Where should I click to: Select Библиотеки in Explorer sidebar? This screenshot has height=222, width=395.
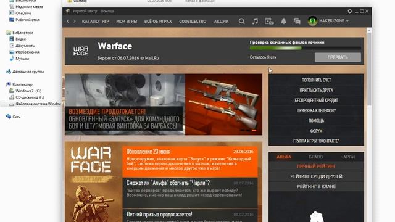pyautogui.click(x=23, y=33)
